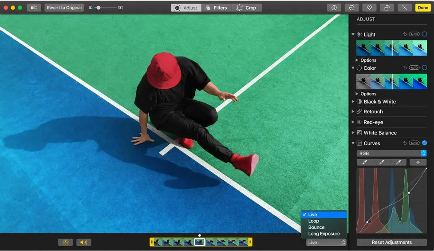
Task: Expand the Black & White section
Action: 353,102
